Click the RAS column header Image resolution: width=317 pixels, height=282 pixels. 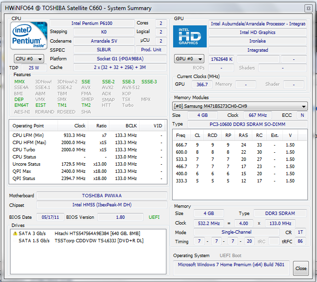click(243, 135)
